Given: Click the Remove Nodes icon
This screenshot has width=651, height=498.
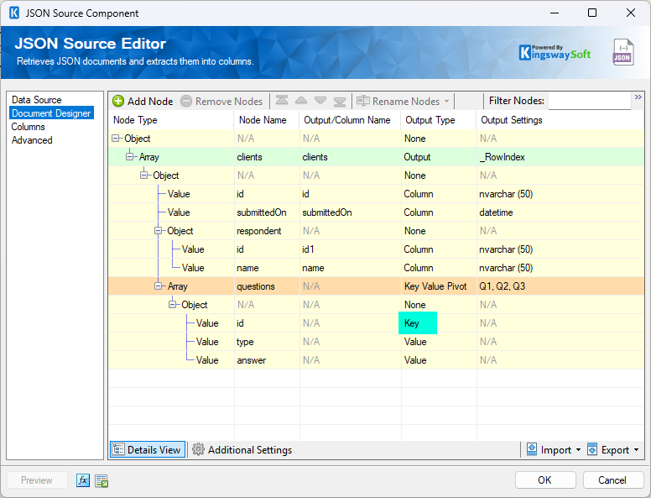Looking at the screenshot, I should (186, 101).
